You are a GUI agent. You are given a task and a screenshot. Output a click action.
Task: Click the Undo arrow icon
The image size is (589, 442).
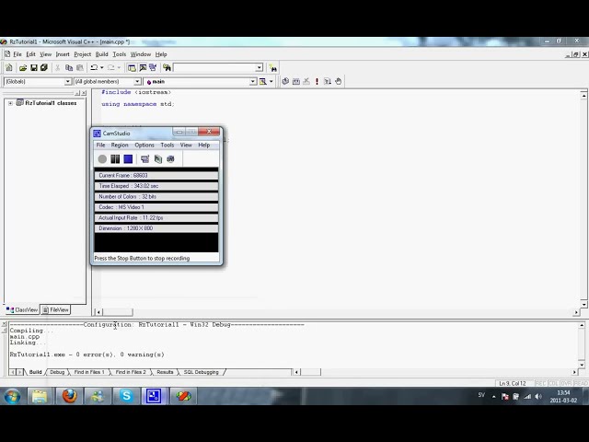tap(94, 67)
